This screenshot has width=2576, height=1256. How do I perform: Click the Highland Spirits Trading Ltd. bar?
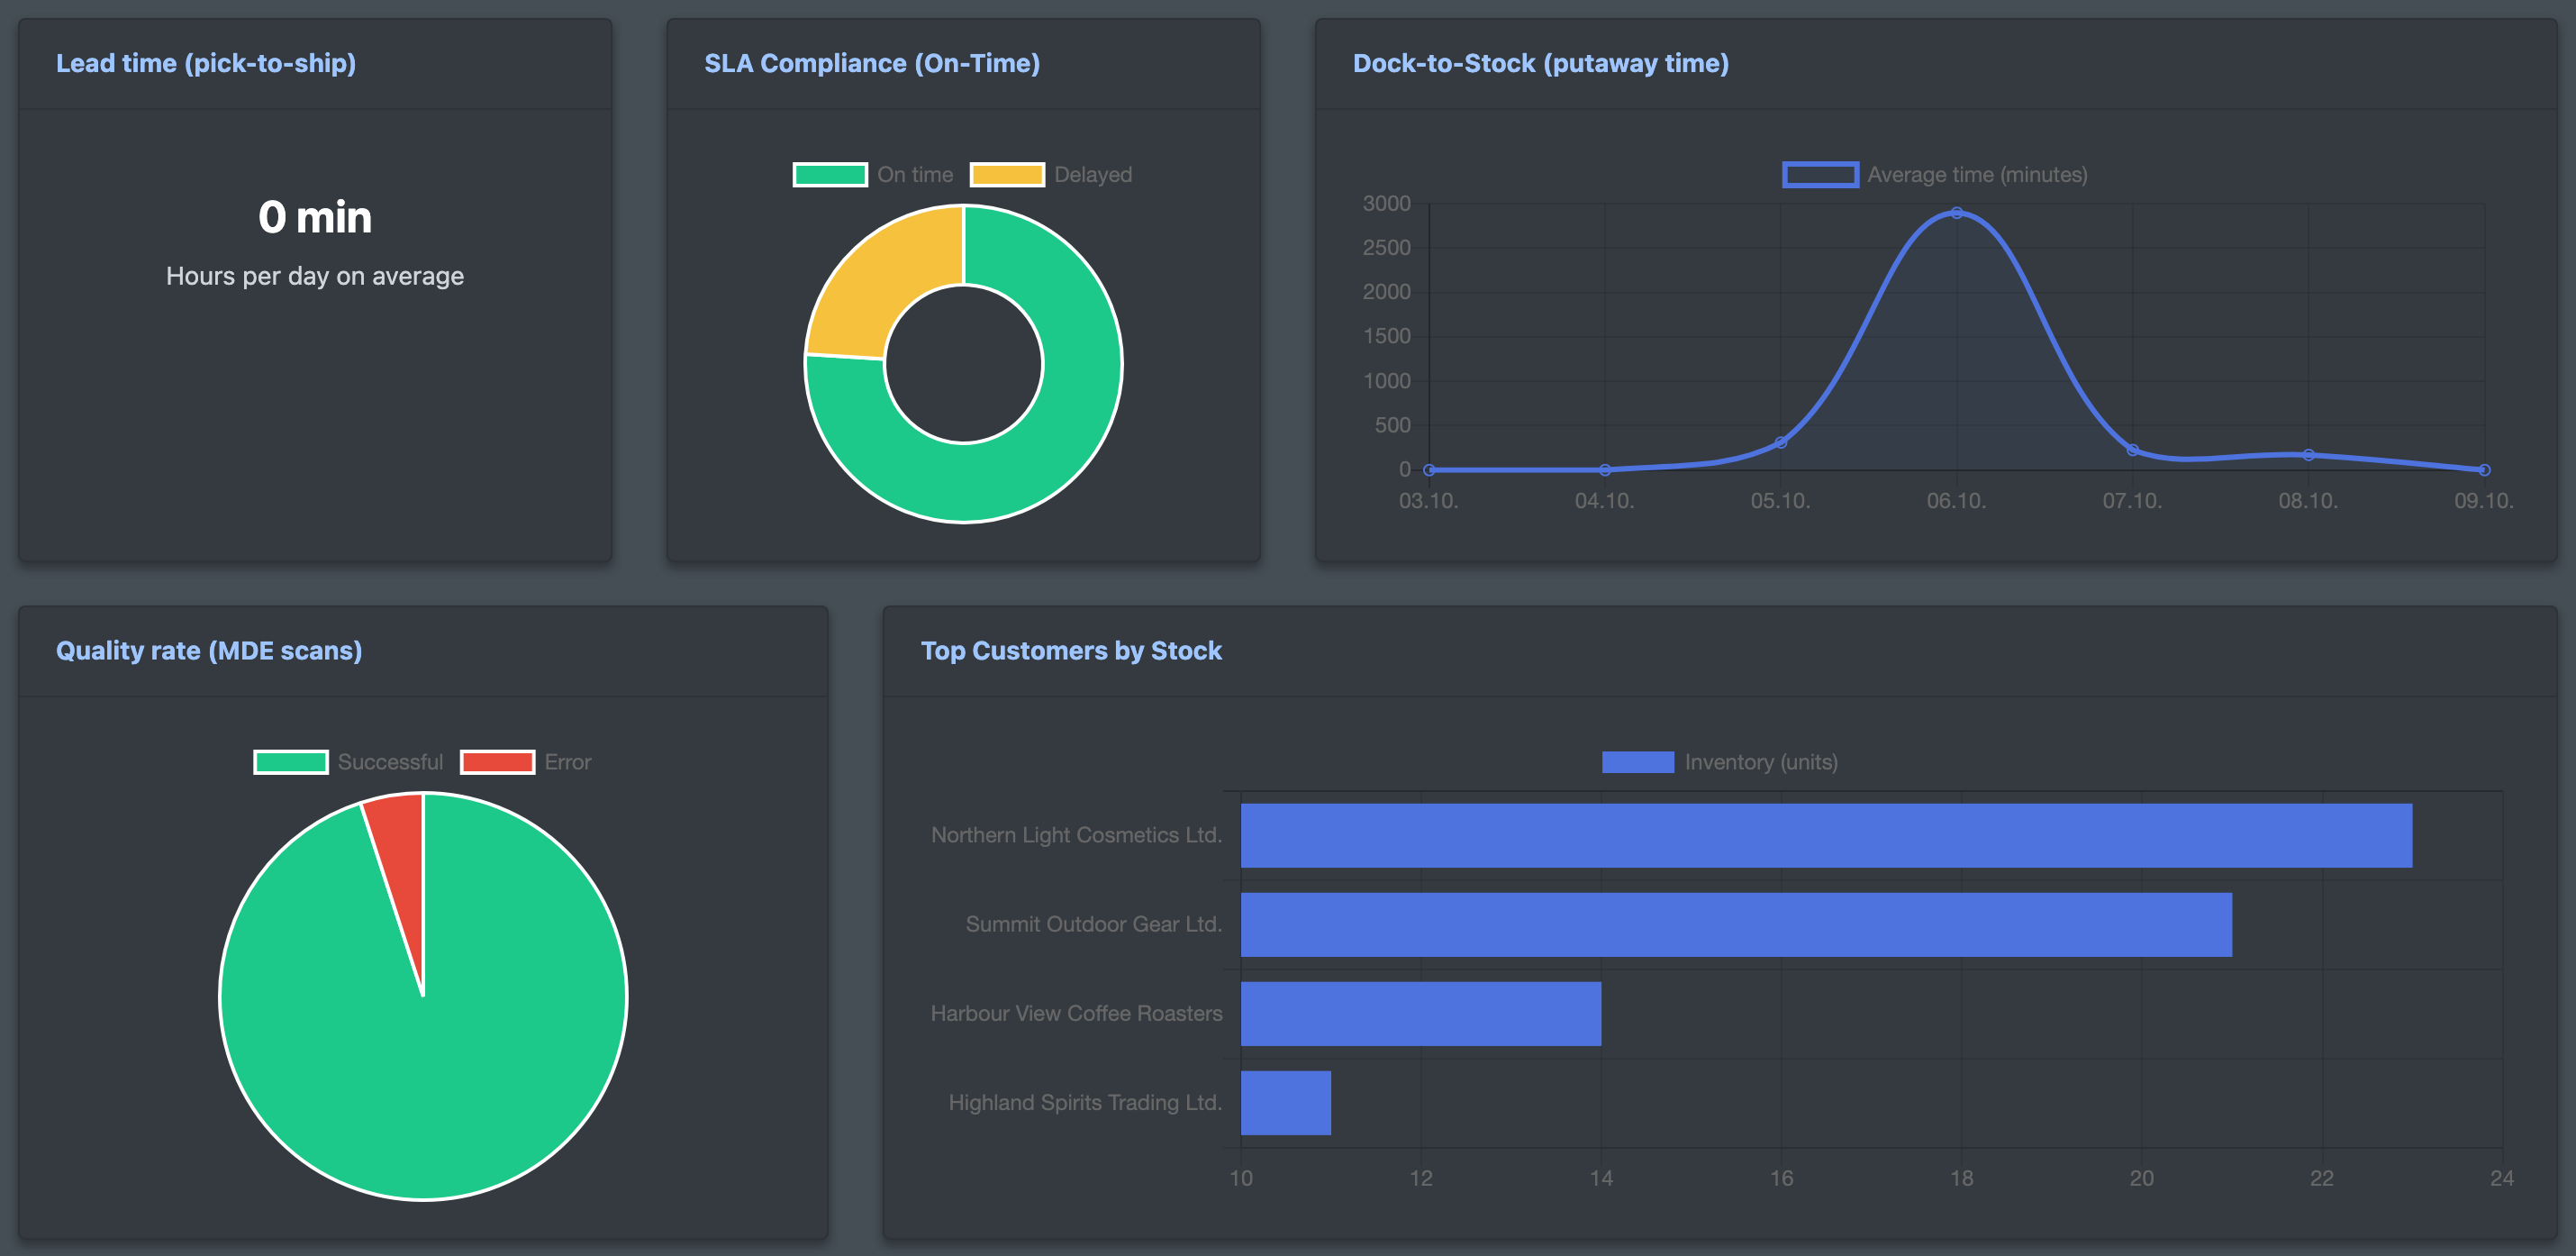[1286, 1102]
